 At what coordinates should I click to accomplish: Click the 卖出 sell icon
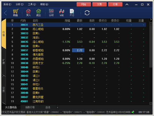coord(38,13)
